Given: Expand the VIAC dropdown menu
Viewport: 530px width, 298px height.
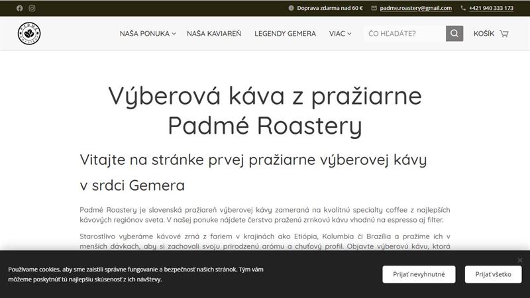Looking at the screenshot, I should coord(340,34).
